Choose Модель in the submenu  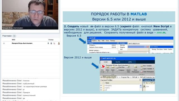123,47
